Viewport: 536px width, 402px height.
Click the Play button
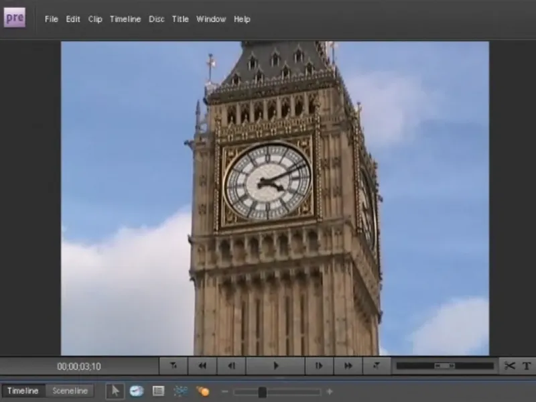275,366
